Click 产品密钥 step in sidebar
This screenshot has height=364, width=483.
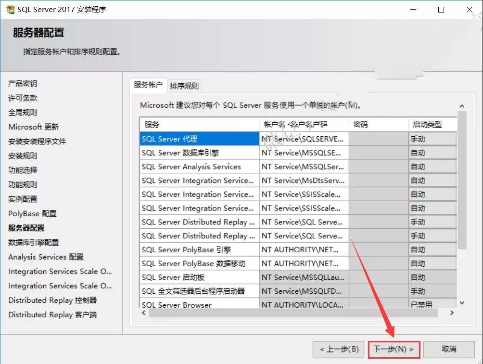click(x=23, y=83)
